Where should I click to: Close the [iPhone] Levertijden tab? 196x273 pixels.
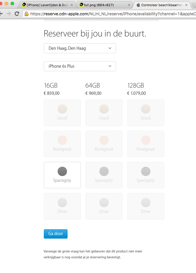(71, 5)
